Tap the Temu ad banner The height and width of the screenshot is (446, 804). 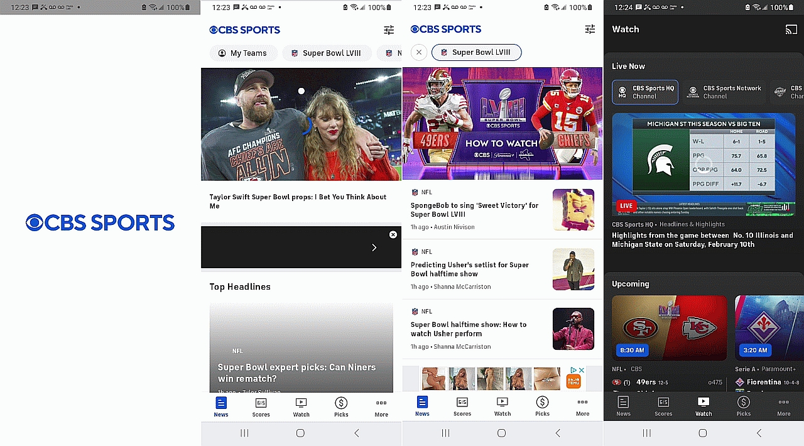coord(502,379)
